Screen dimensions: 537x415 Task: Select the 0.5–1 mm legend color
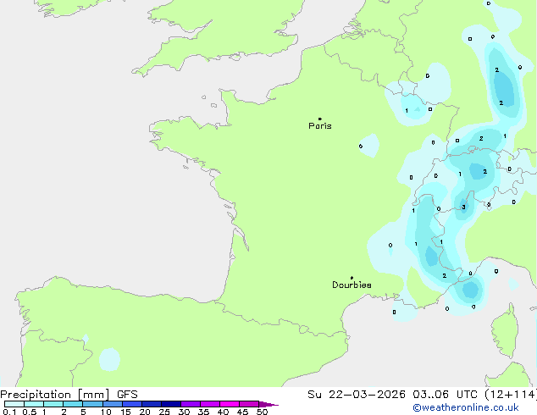pyautogui.click(x=34, y=404)
